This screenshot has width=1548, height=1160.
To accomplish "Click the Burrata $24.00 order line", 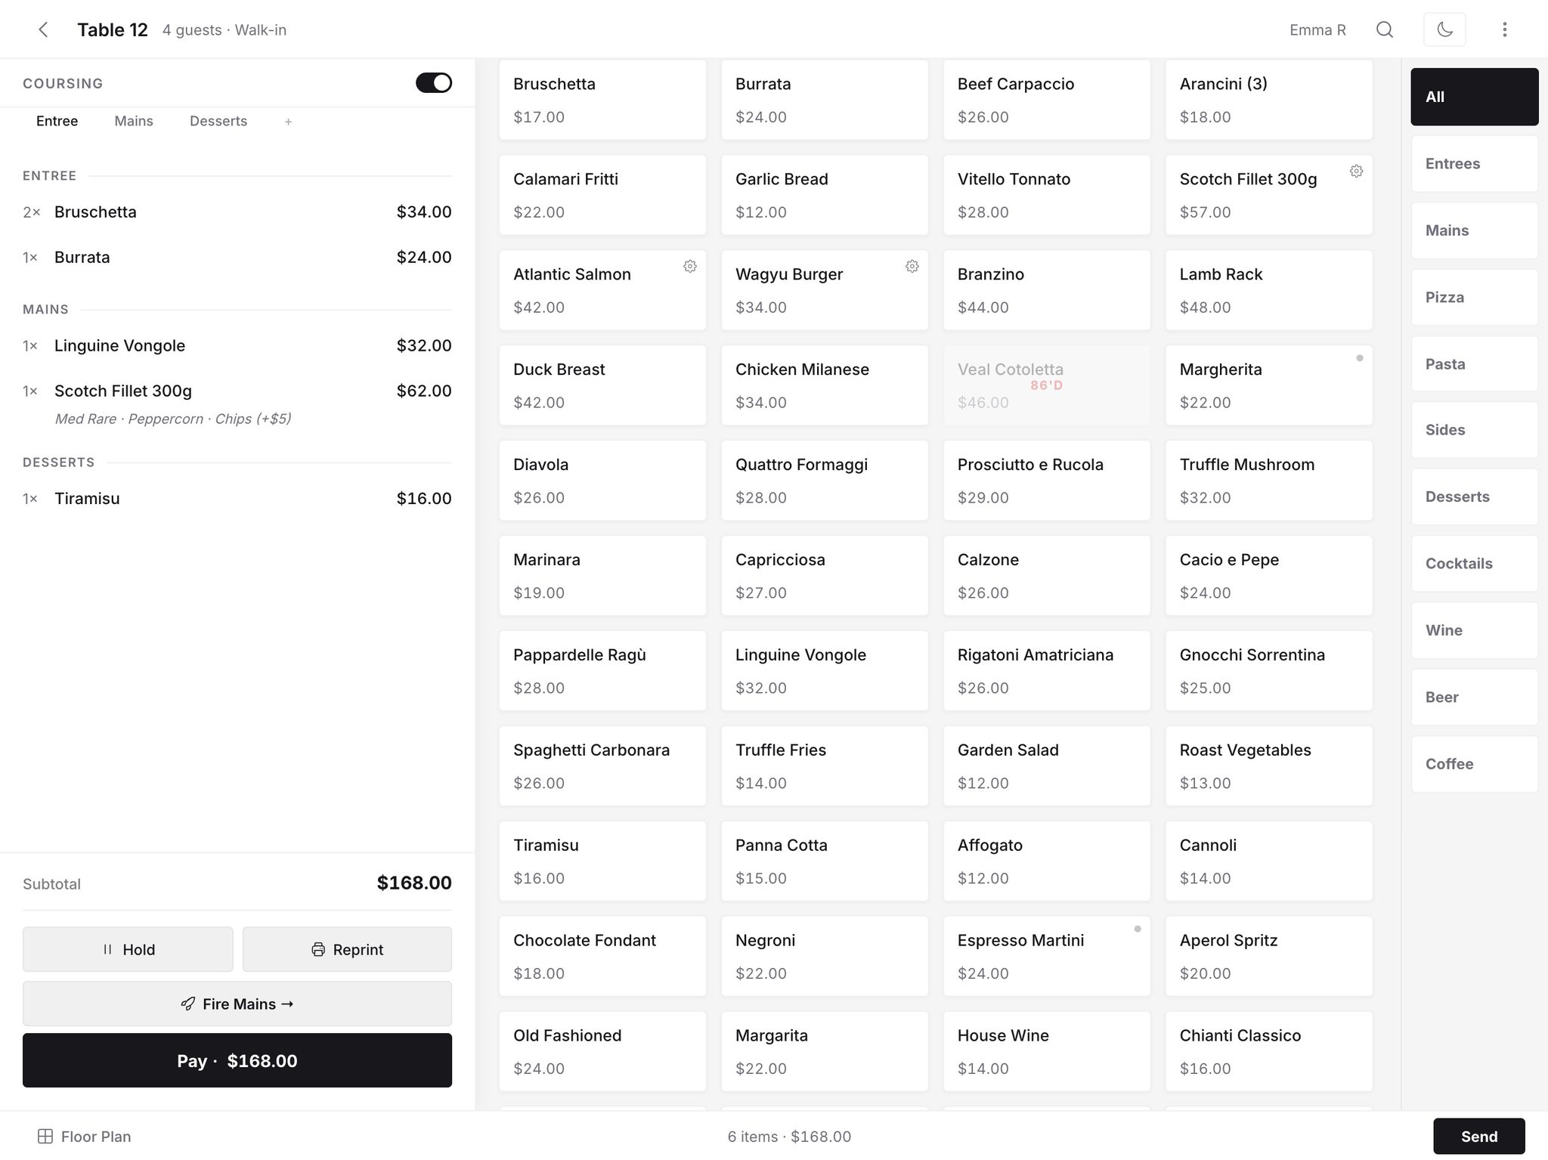I will (x=237, y=258).
